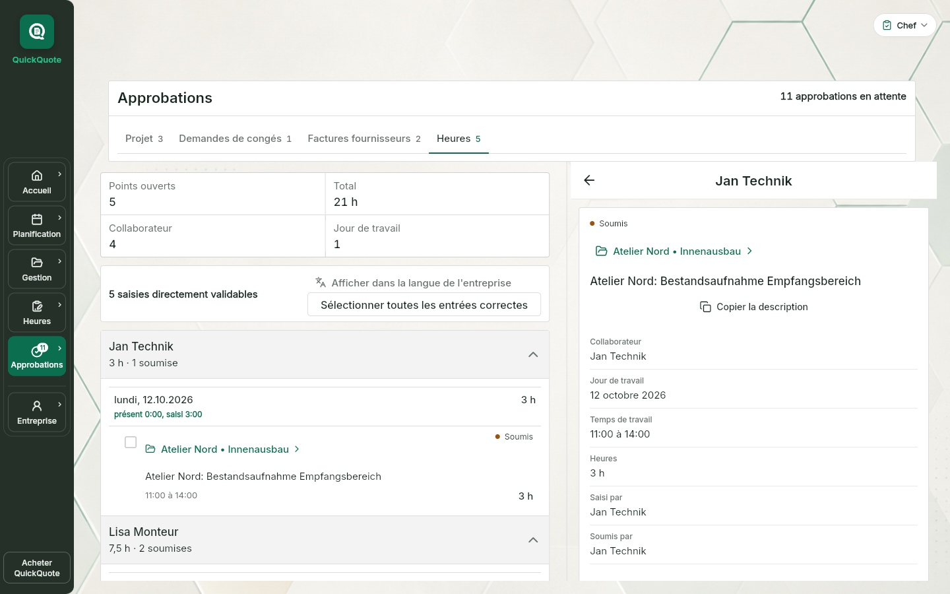
Task: Open Planification calendar icon in sidebar
Action: coord(37,219)
